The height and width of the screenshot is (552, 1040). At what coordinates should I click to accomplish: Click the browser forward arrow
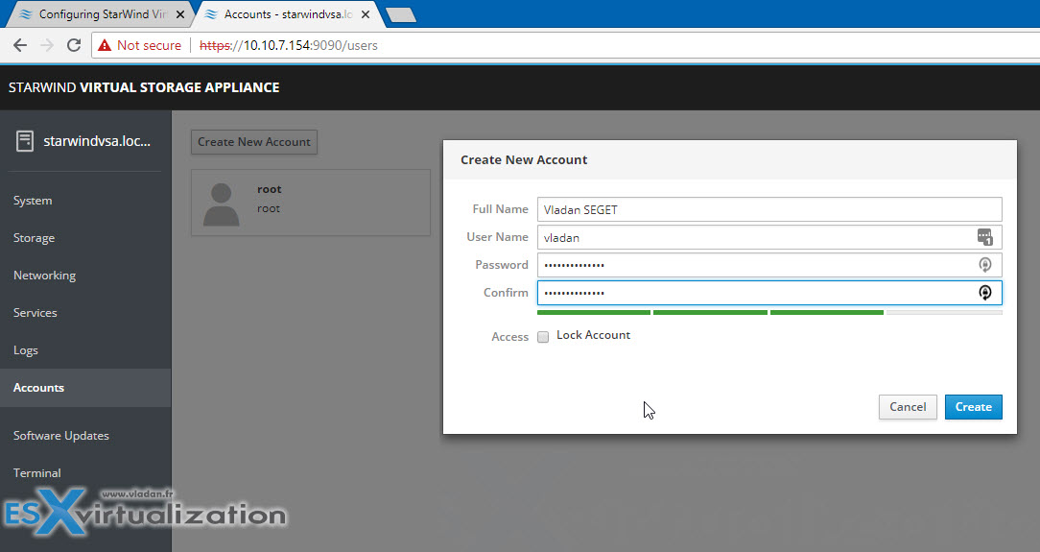coord(47,45)
